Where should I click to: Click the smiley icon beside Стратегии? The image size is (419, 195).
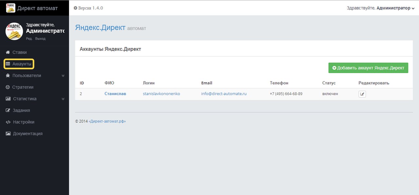8,87
